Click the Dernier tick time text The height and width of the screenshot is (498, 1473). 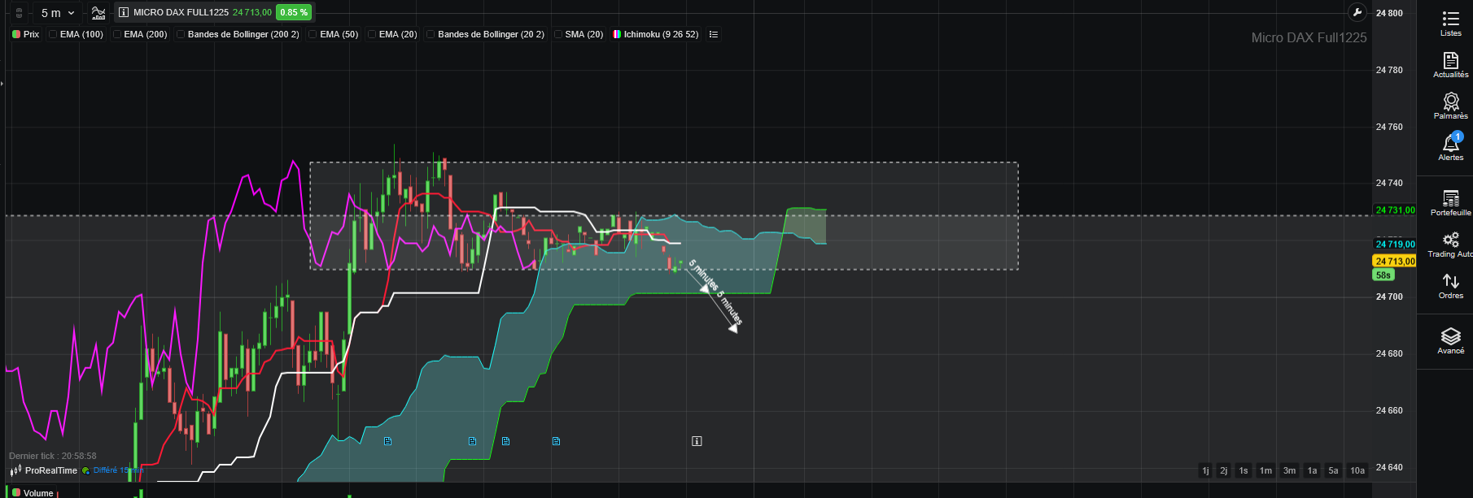pos(53,456)
